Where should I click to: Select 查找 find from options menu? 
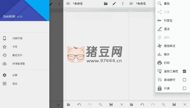[167, 4]
